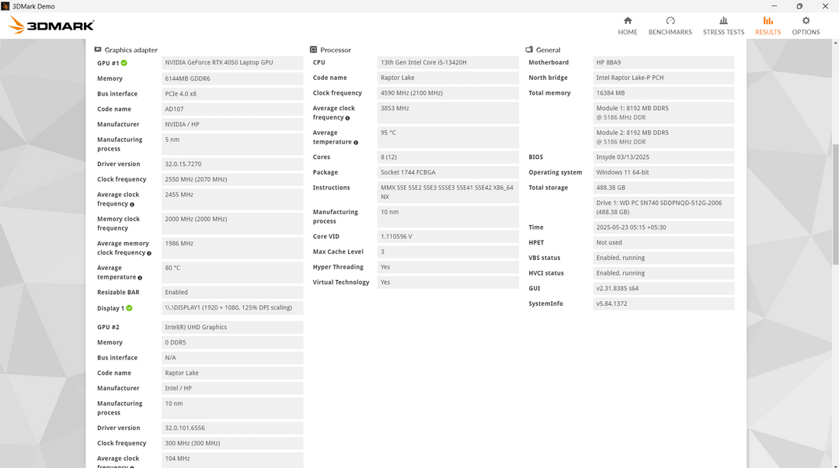Select the NVIDIA GeForce RTX 4050 Laptop GPU value

click(x=232, y=63)
